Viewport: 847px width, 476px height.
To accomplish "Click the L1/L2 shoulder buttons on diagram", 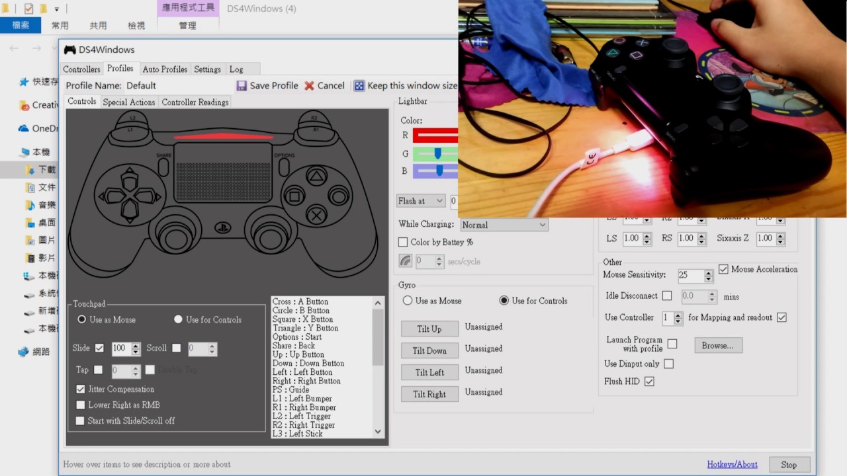I will click(132, 124).
